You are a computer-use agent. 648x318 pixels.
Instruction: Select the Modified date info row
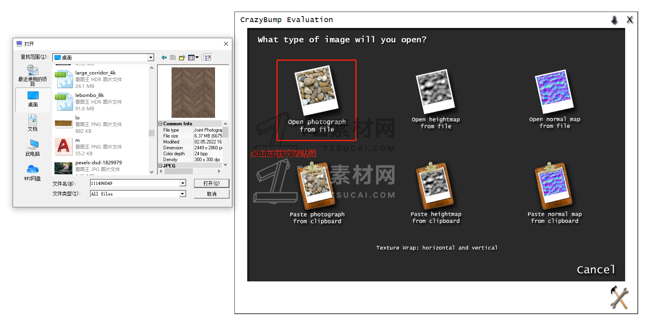(190, 142)
